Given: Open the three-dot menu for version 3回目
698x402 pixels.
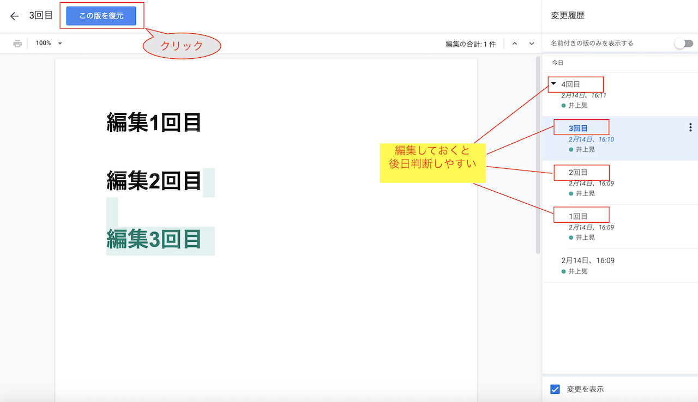Looking at the screenshot, I should (x=690, y=127).
